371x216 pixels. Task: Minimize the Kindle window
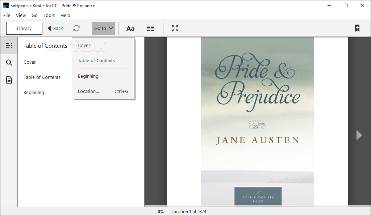(x=329, y=5)
